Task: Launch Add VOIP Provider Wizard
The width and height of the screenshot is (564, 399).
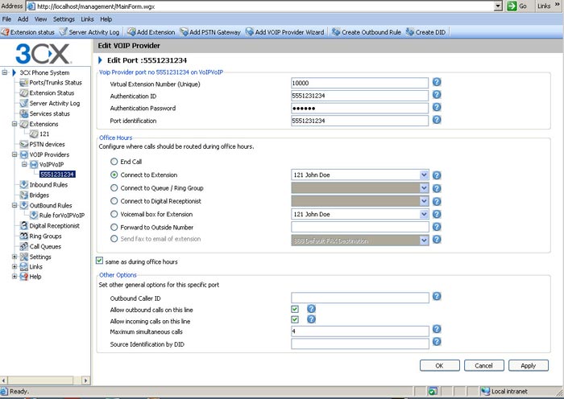Action: pos(284,32)
